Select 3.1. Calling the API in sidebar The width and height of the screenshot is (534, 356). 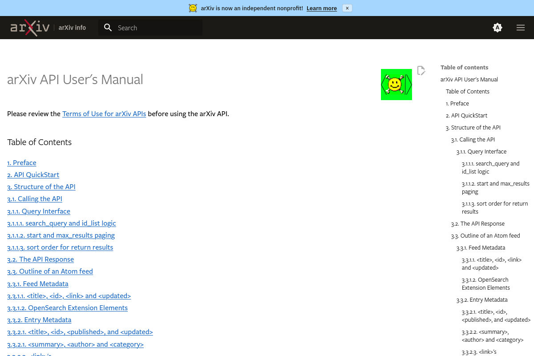click(473, 139)
